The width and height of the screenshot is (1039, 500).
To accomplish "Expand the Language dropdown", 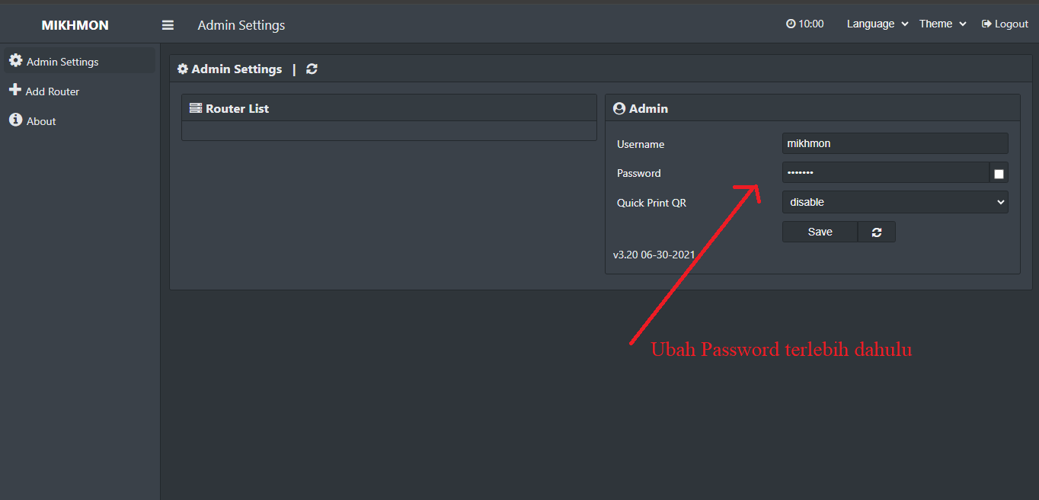I will (x=878, y=24).
